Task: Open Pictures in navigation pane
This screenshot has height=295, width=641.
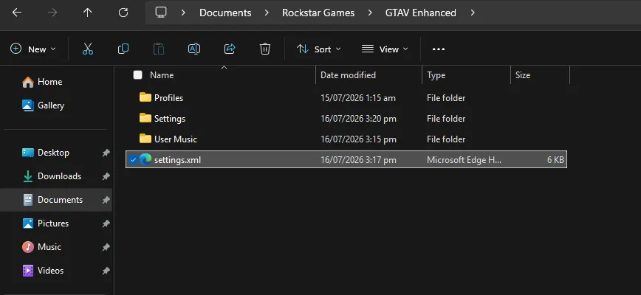Action: (53, 223)
